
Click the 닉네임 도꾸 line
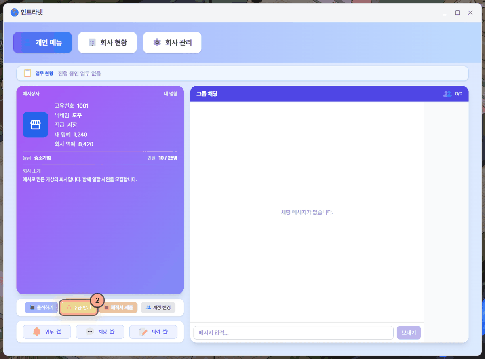point(68,115)
